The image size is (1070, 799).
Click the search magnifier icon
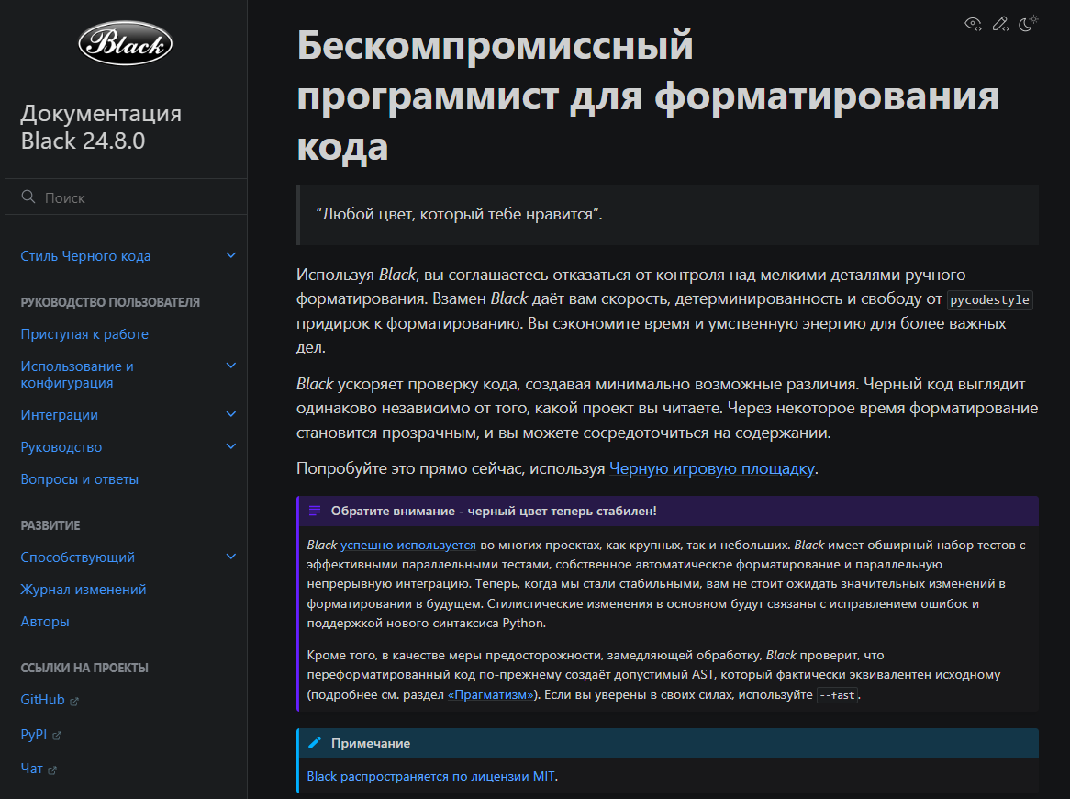pyautogui.click(x=28, y=197)
